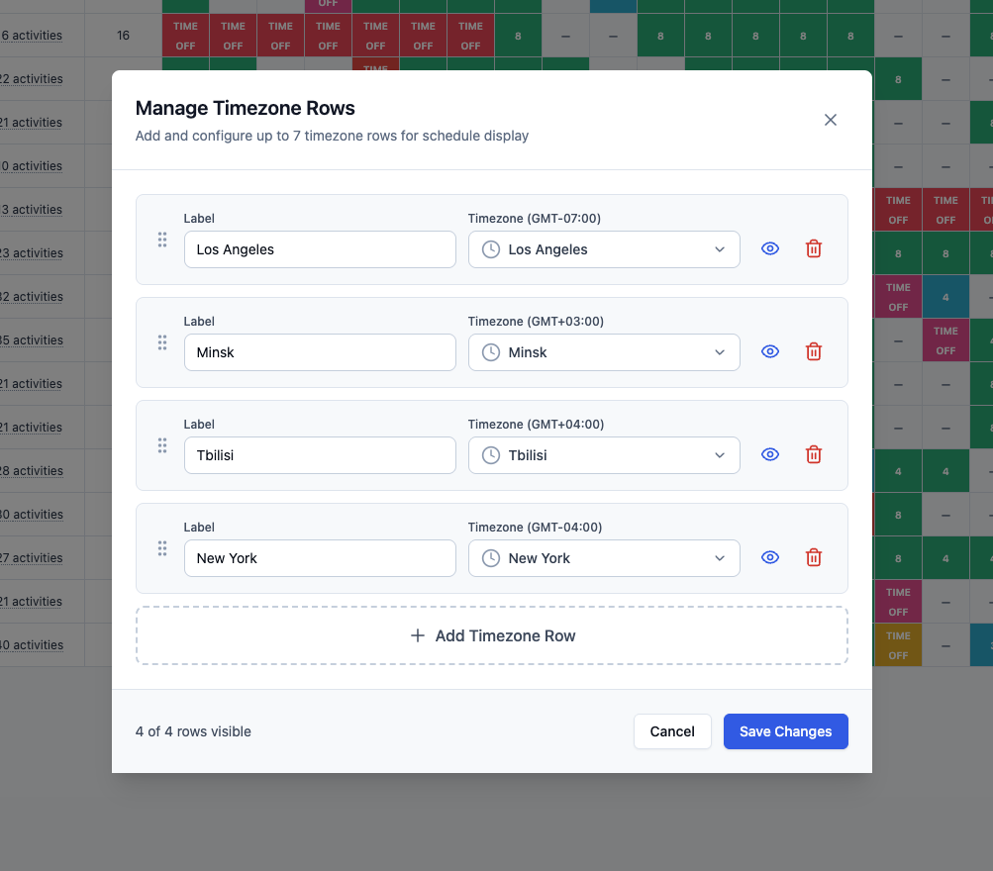Screen dimensions: 993x871
Task: Toggle visibility of New York row
Action: tap(769, 557)
